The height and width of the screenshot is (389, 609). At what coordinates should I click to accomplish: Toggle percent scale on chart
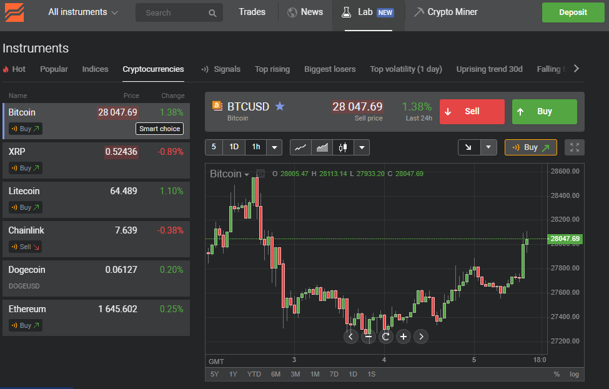pyautogui.click(x=557, y=374)
